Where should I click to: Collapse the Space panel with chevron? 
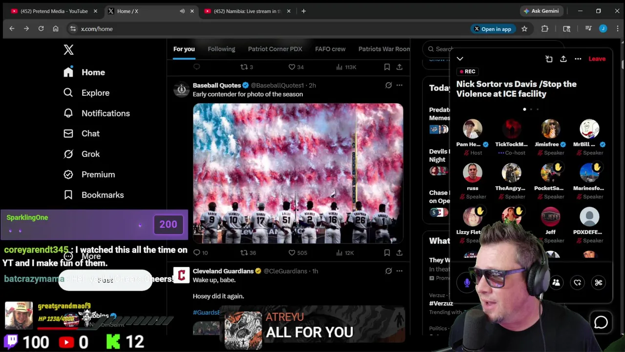(x=460, y=59)
